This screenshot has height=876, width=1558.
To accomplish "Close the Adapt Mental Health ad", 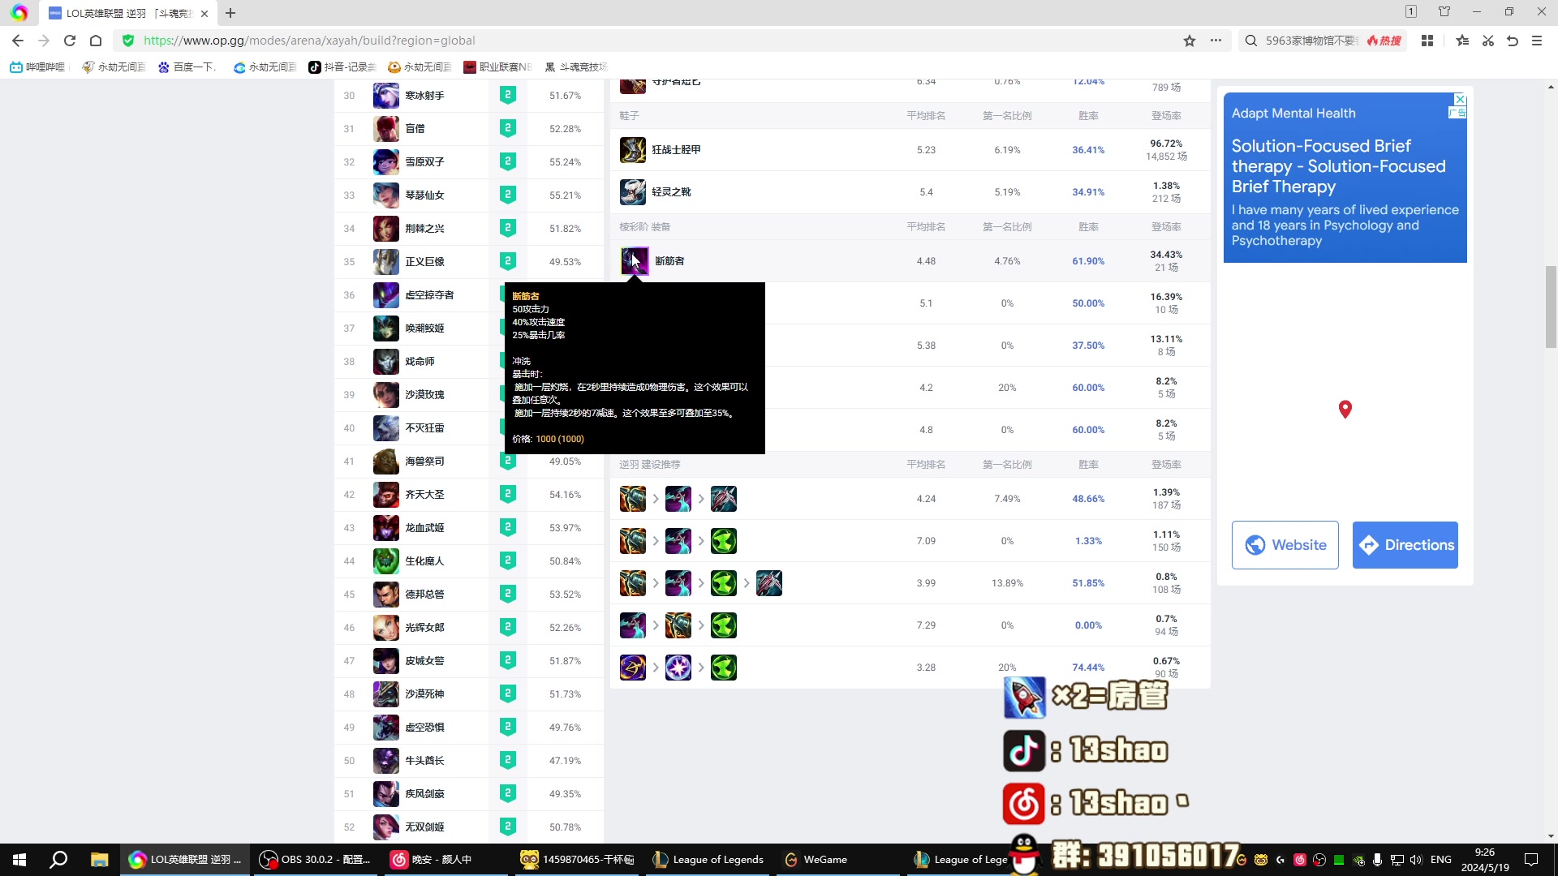I will click(x=1460, y=99).
